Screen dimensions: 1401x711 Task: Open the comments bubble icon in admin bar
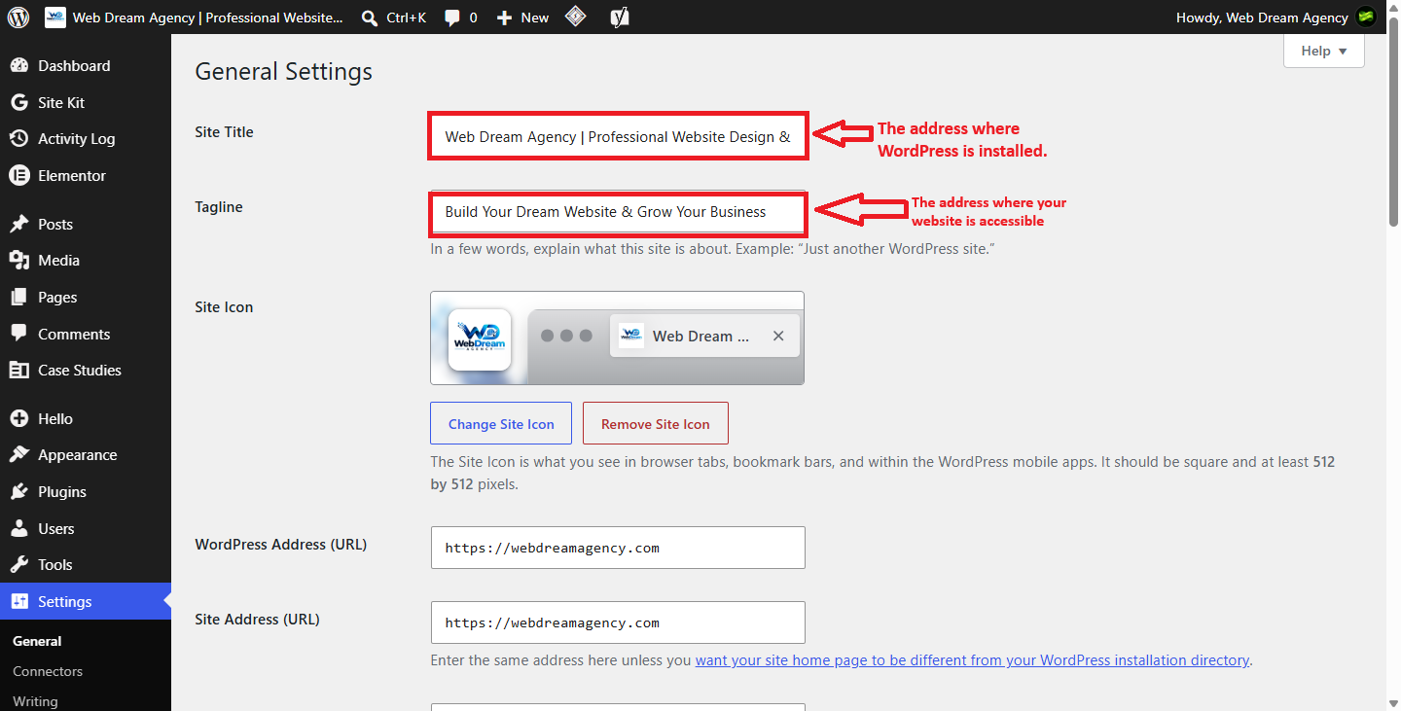(x=452, y=18)
